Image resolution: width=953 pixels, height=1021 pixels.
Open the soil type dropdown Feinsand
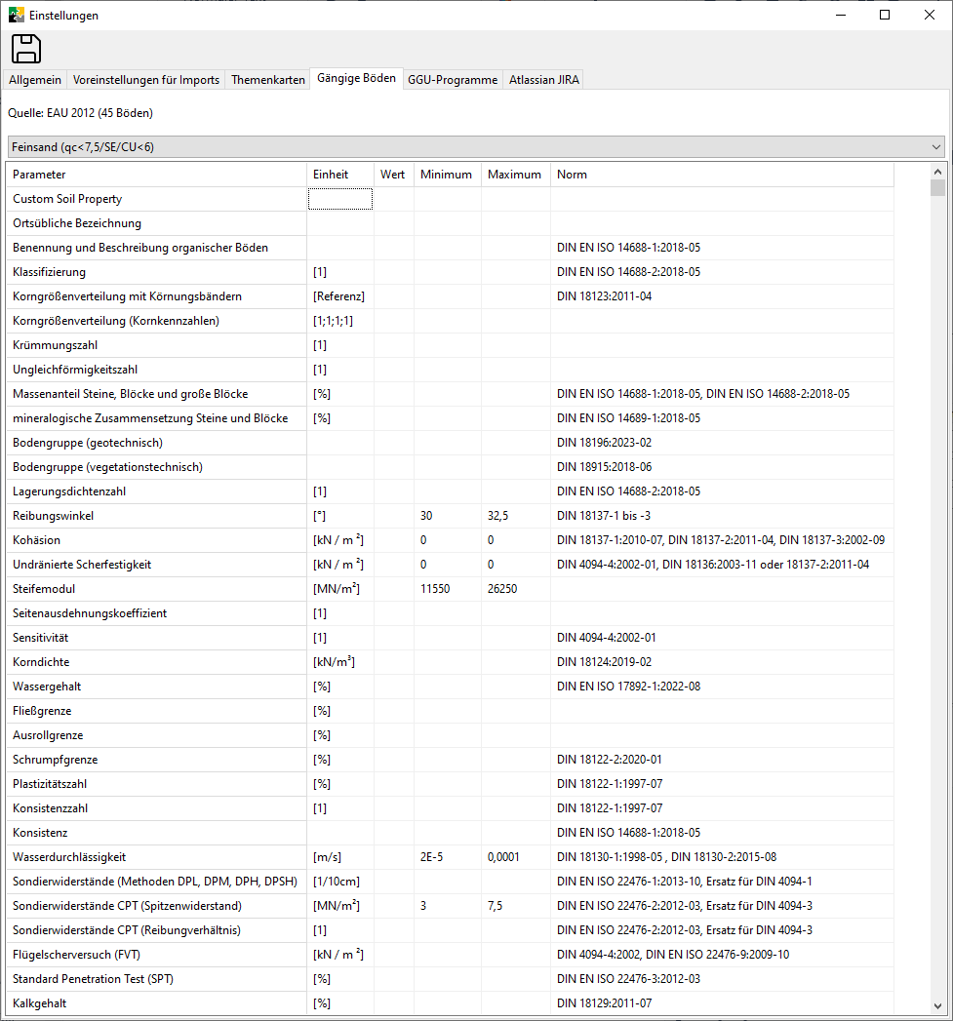[x=476, y=147]
